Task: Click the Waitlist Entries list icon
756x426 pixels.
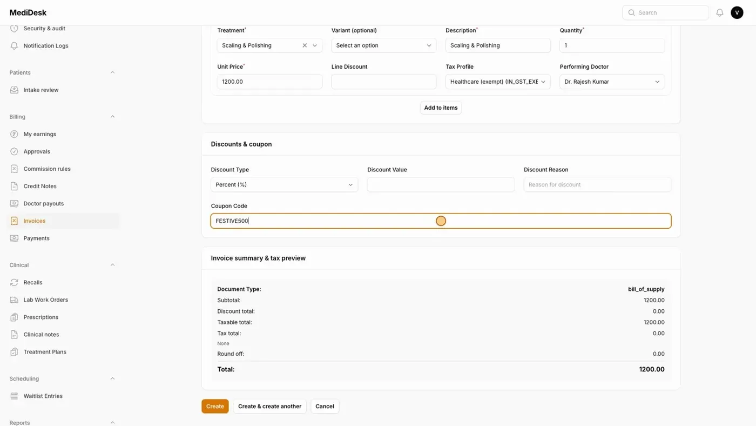Action: 14,396
